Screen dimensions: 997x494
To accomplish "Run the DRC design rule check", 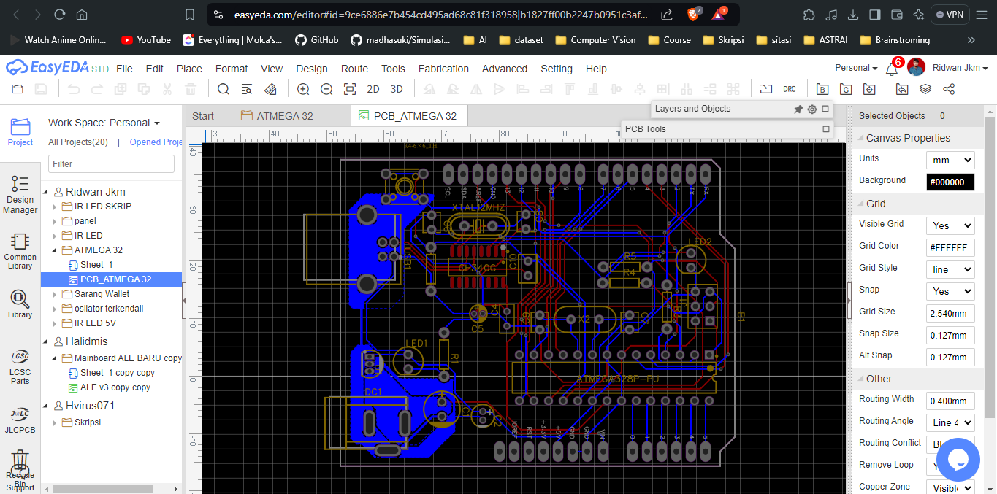I will [790, 89].
